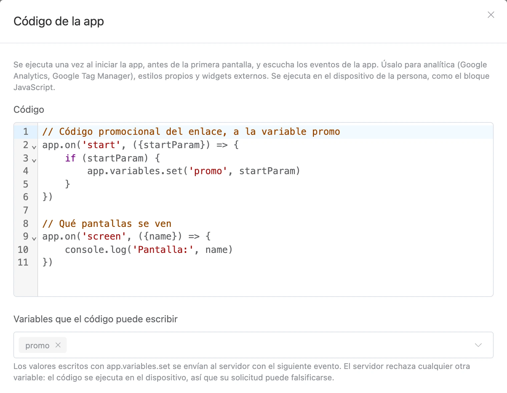The height and width of the screenshot is (393, 507).
Task: Click the 'Pantalla:' string in console.log
Action: coord(163,250)
